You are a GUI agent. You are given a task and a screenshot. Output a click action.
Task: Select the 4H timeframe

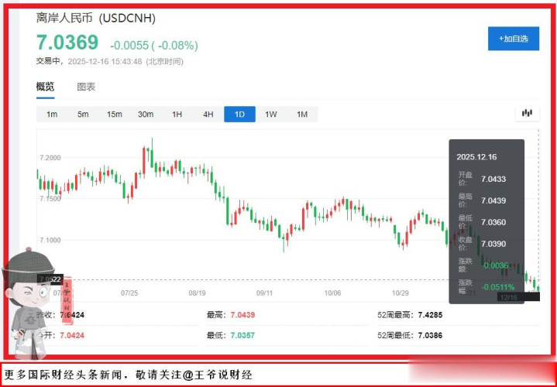point(208,115)
